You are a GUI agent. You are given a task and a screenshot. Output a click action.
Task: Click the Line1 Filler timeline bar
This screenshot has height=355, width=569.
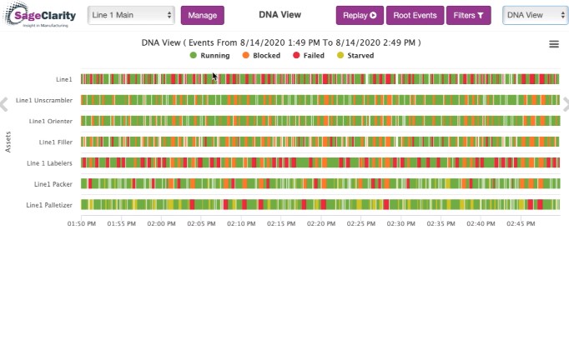[320, 142]
